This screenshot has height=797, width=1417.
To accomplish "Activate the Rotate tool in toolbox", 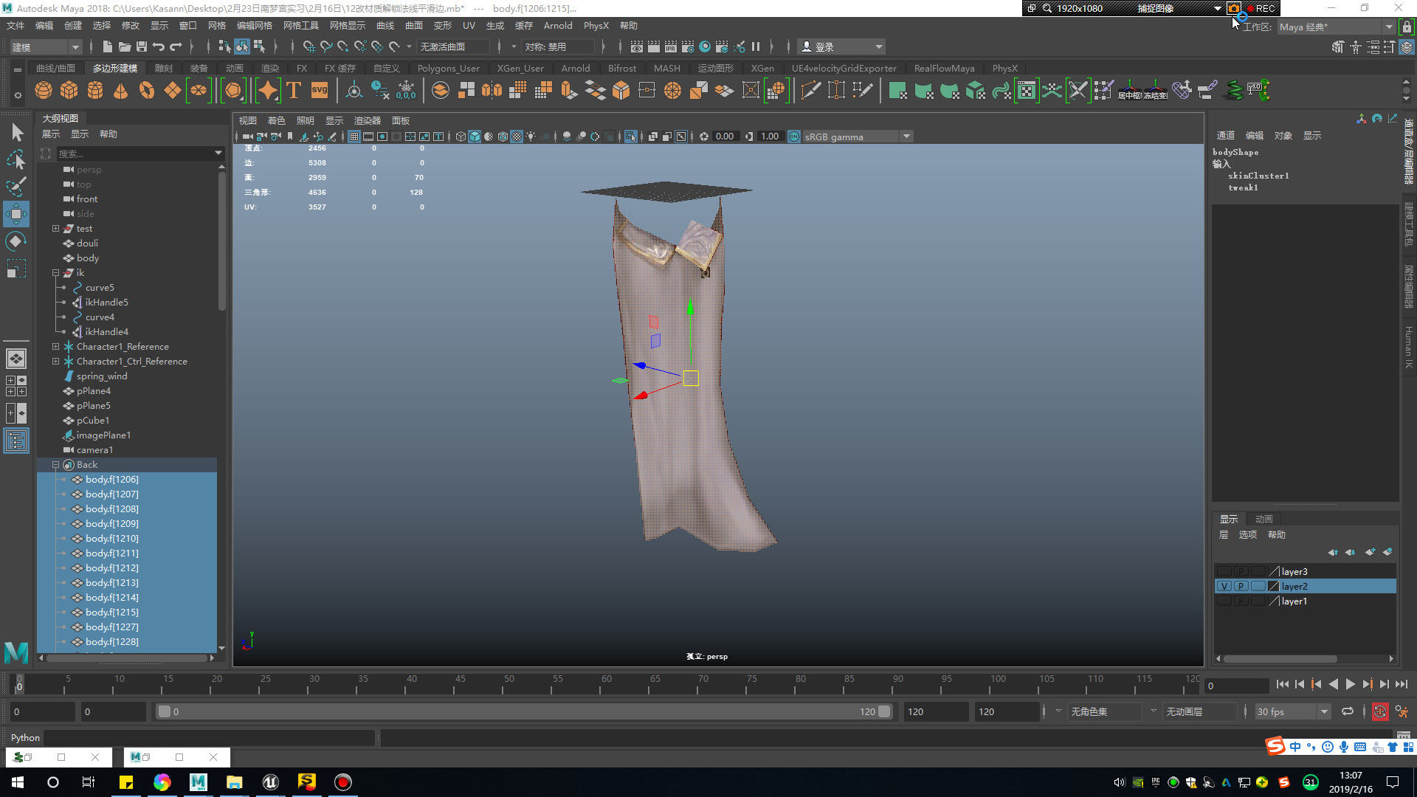I will tap(16, 241).
